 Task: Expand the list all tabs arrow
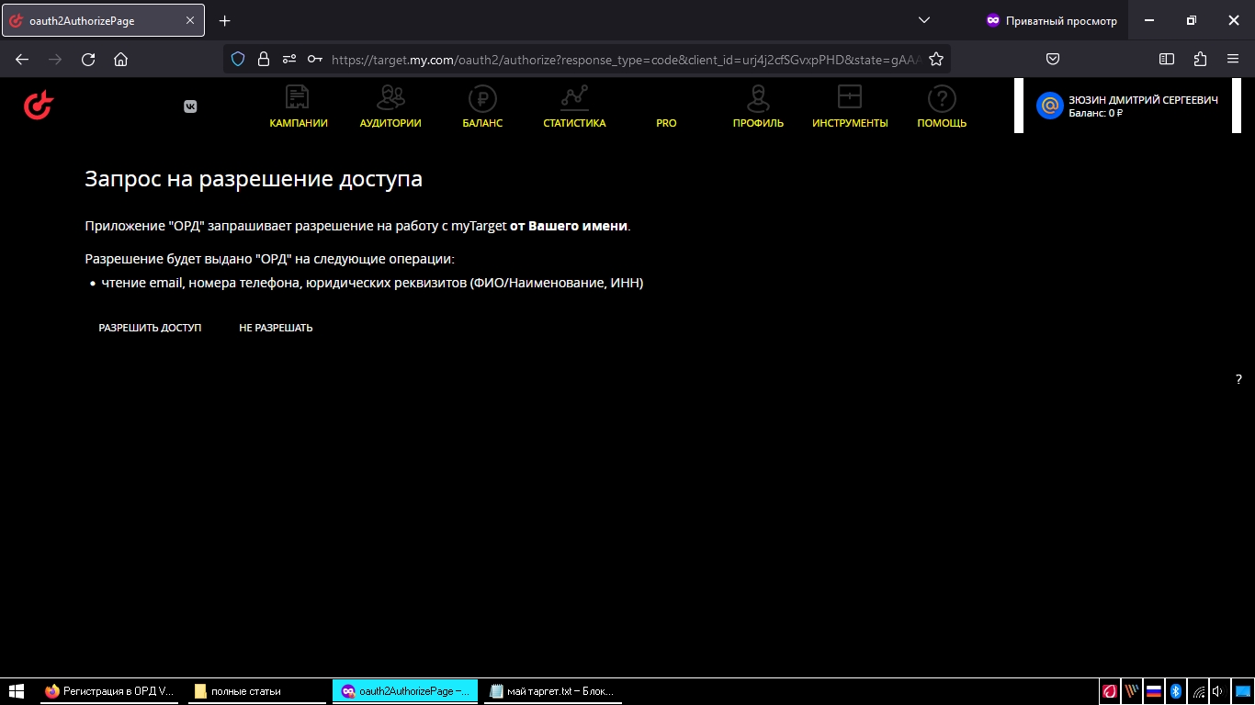click(x=924, y=20)
